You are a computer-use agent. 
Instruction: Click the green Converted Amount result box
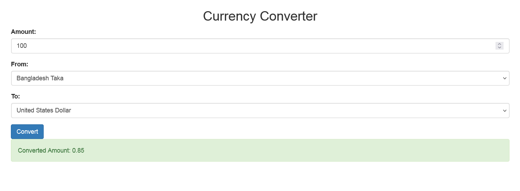click(x=260, y=150)
